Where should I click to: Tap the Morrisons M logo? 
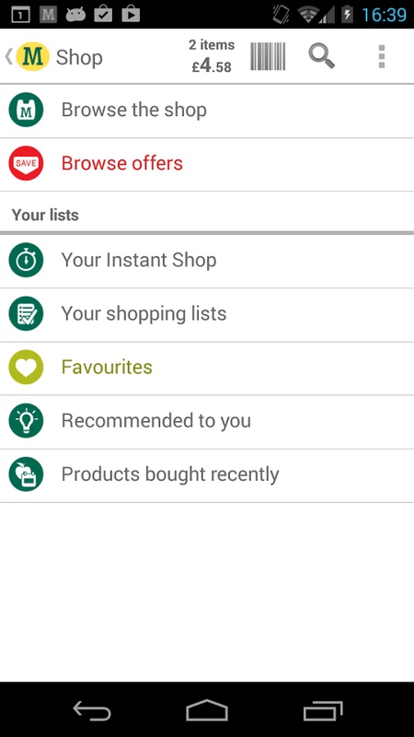pos(32,56)
